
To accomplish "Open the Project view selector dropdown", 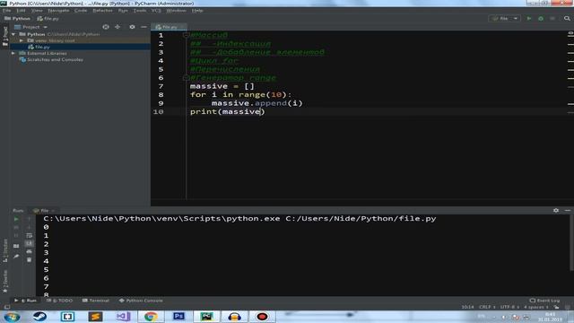I will [x=31, y=27].
